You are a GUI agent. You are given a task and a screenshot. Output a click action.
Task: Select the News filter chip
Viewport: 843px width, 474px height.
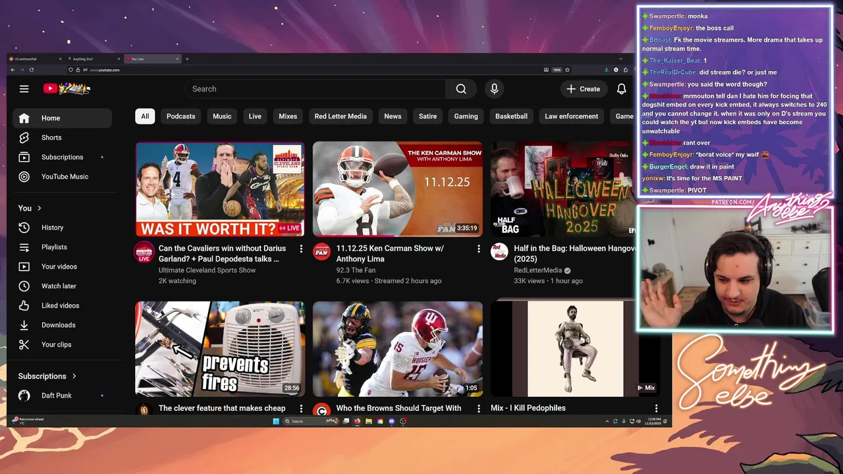pyautogui.click(x=393, y=117)
